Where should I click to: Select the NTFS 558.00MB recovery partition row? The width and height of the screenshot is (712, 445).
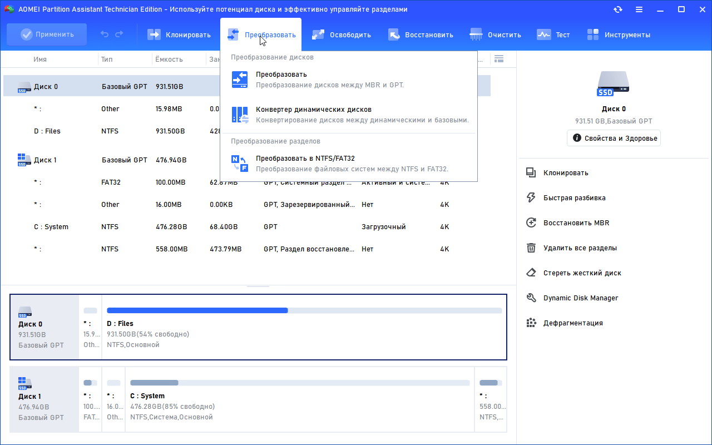coord(247,249)
